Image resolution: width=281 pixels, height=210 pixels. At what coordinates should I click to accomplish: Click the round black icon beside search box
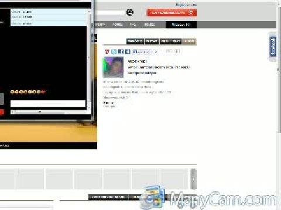[130, 12]
